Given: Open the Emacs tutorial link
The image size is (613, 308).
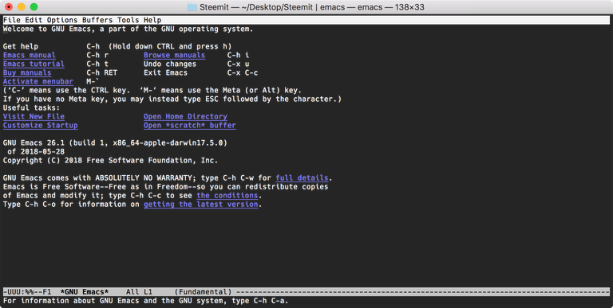Looking at the screenshot, I should coord(34,64).
